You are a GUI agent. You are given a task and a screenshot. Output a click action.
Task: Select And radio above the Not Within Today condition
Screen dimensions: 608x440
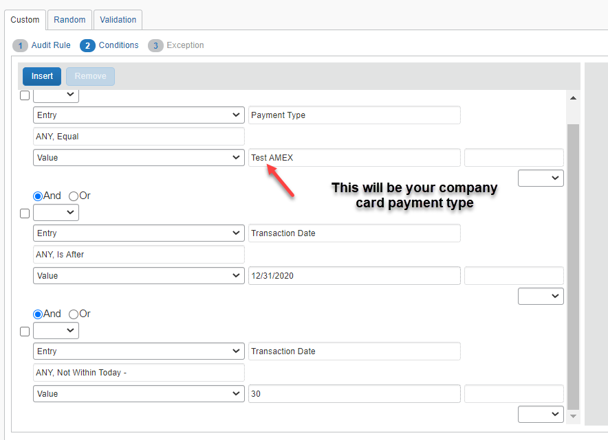(38, 314)
